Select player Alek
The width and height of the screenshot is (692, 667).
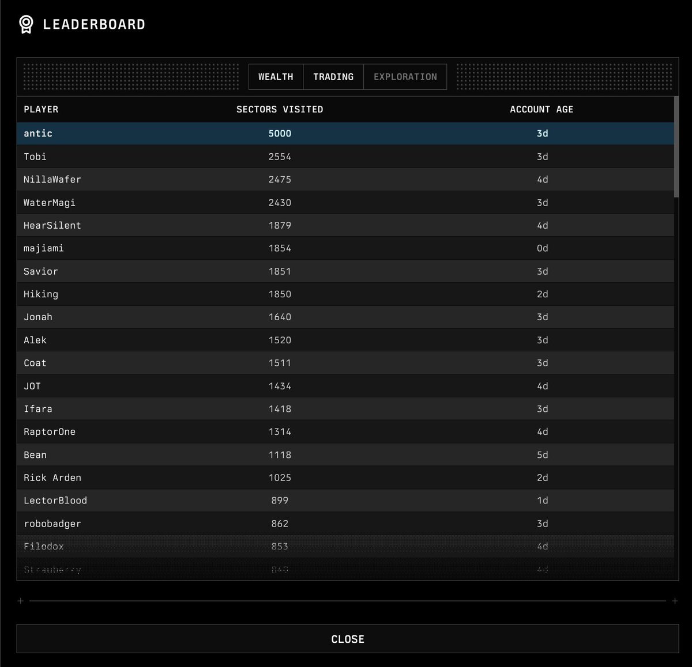[345, 340]
